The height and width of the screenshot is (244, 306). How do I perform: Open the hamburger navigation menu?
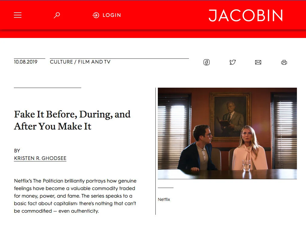[x=18, y=15]
